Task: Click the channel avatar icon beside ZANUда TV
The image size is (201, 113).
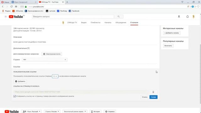Action: [x=63, y=23]
